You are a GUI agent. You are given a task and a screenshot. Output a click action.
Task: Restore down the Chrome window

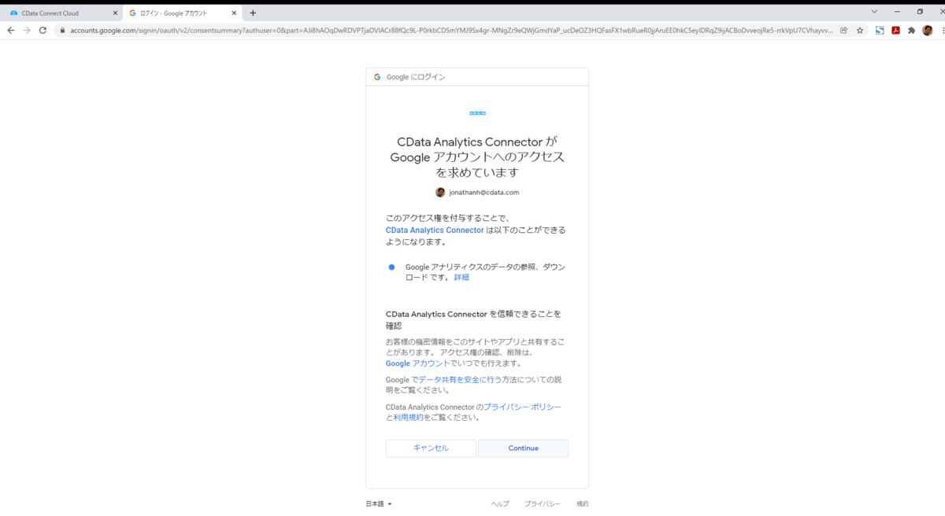point(920,12)
